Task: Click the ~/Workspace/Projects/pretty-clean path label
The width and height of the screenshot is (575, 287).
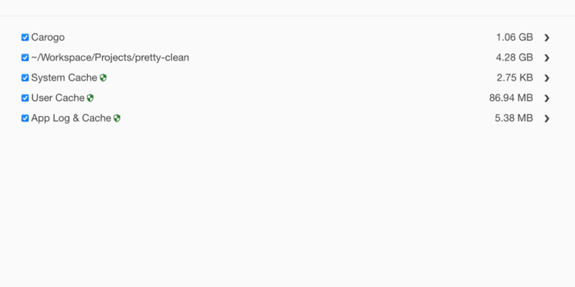Action: (110, 58)
